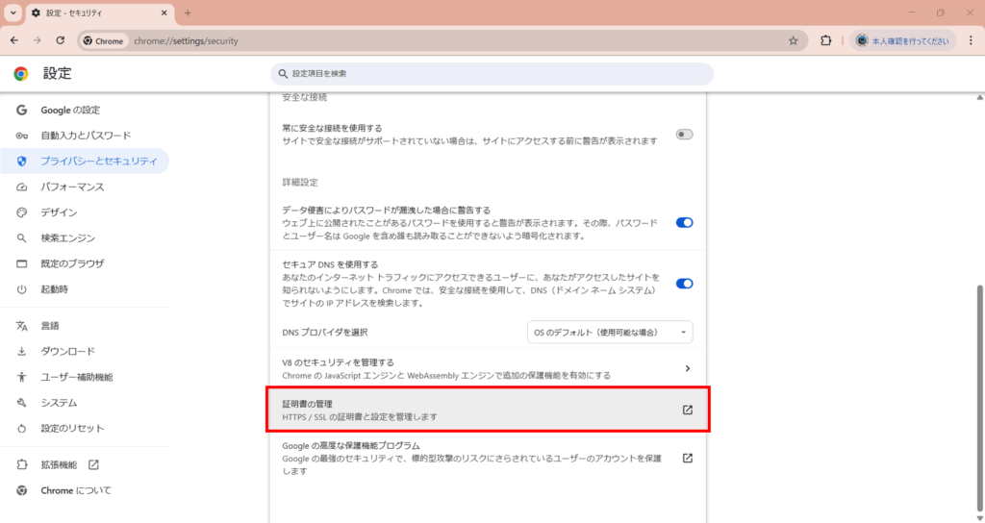Open the Chrome three-dot menu

[970, 40]
